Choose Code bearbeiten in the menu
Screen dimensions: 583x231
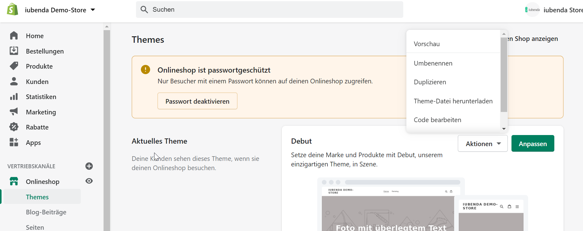[437, 120]
